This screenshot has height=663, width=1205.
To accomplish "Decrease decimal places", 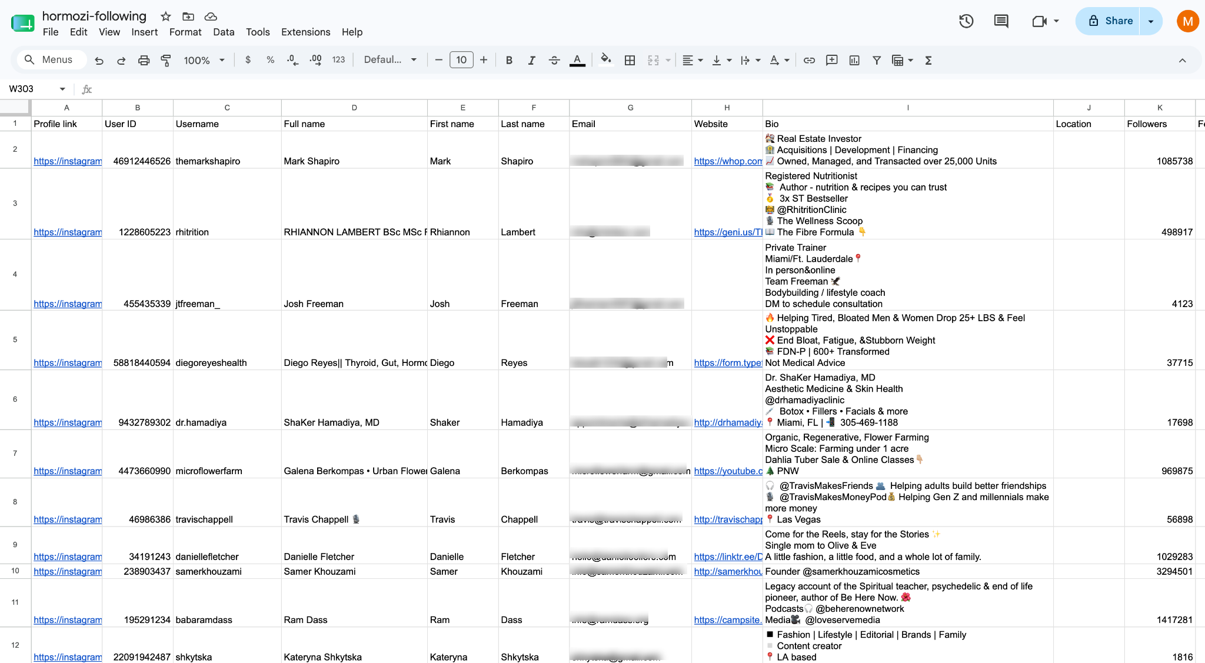I will pyautogui.click(x=292, y=60).
